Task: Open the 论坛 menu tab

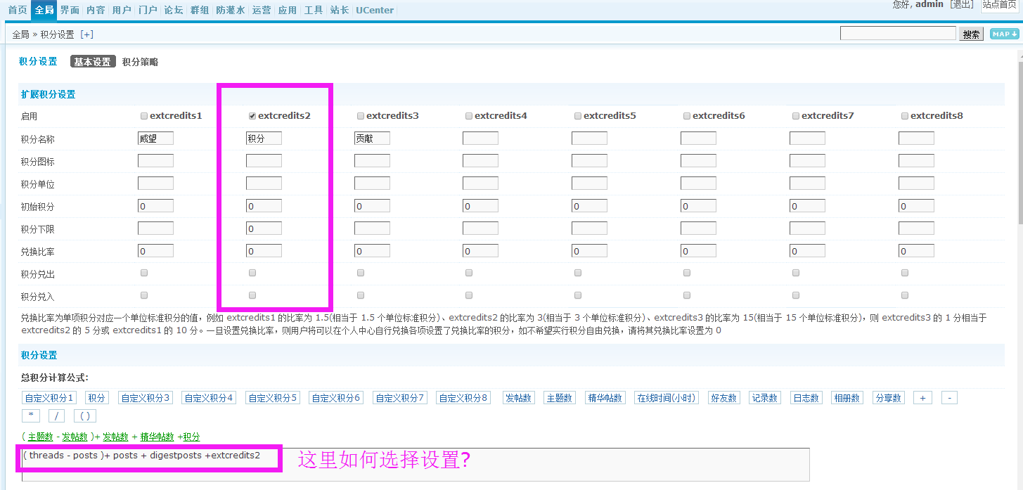Action: [x=174, y=10]
